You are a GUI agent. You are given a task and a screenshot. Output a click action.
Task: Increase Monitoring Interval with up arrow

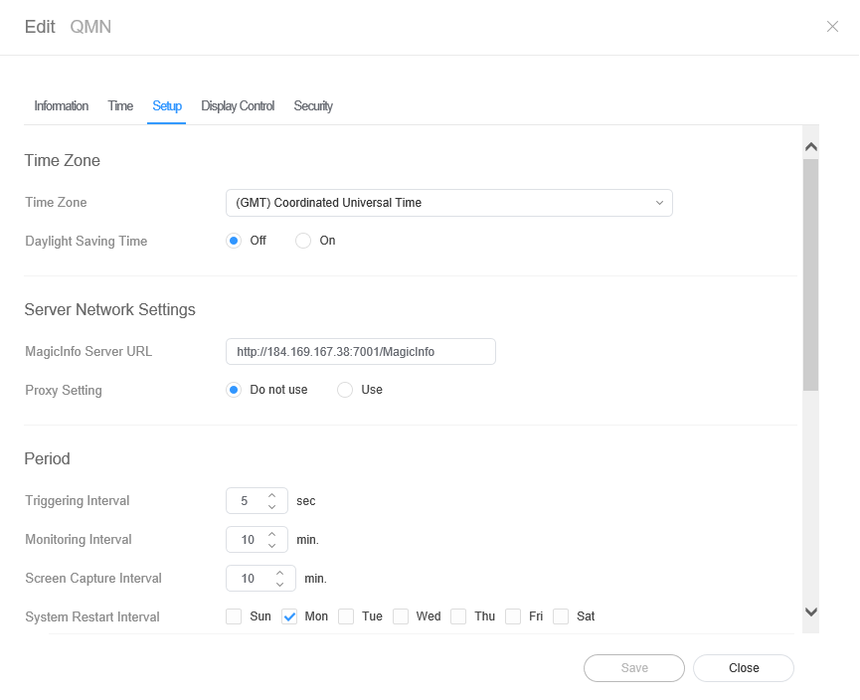point(271,534)
